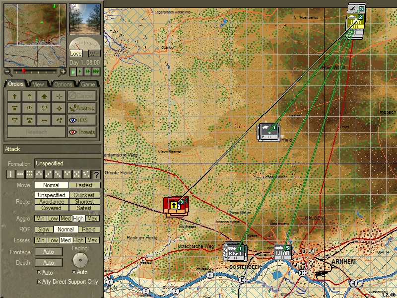Select the downward arrow with crossbar order icon
Screen dimensions: 397x298
29,108
